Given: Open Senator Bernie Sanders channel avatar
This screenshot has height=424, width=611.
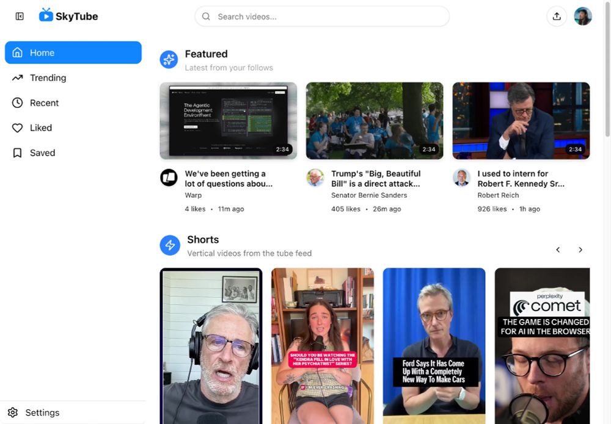Looking at the screenshot, I should (x=315, y=178).
